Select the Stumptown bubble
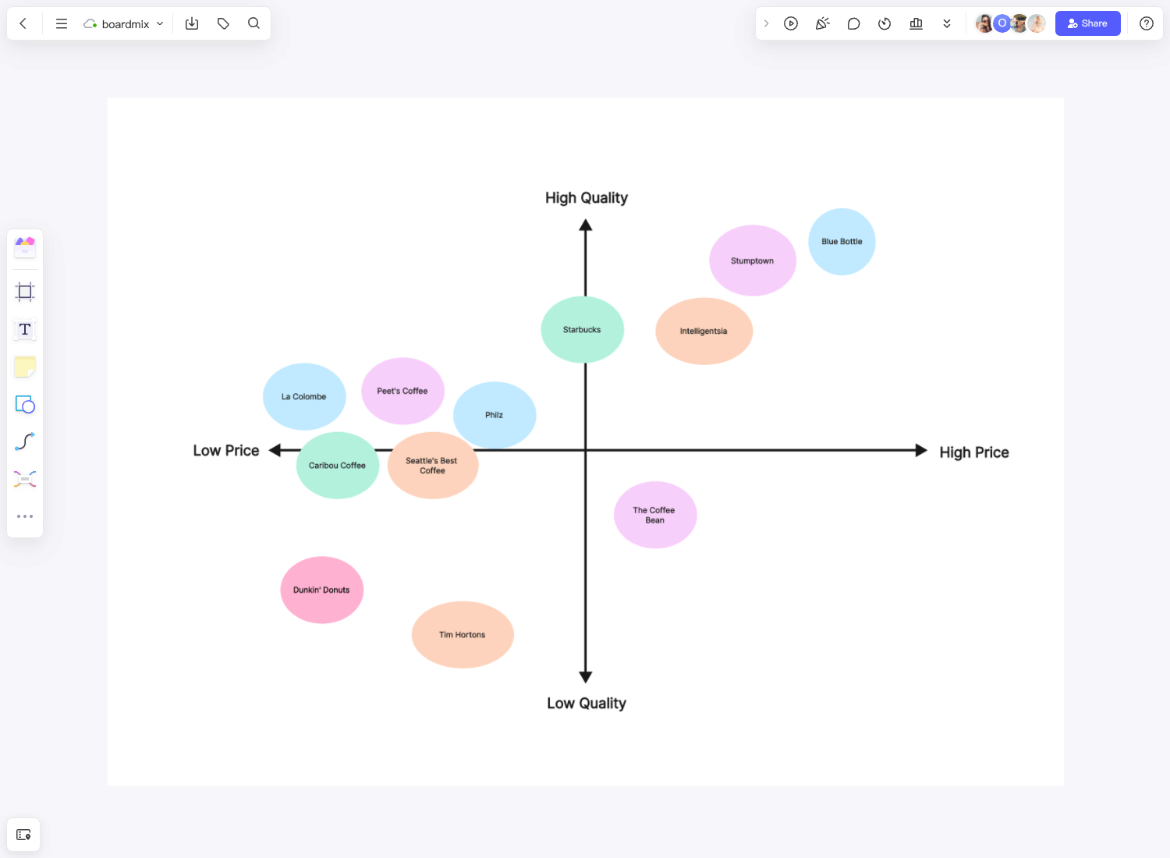Viewport: 1170px width, 858px height. [753, 261]
